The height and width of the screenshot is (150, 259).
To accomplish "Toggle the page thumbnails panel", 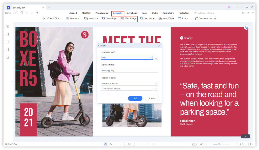I will click(x=7, y=27).
